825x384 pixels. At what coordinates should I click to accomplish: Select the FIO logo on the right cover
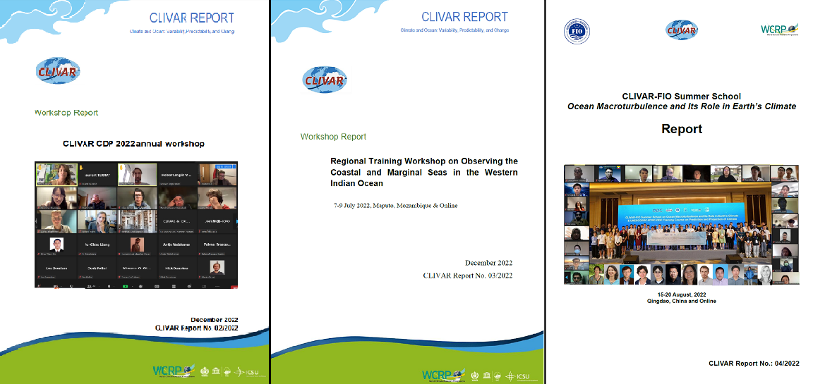coord(577,31)
